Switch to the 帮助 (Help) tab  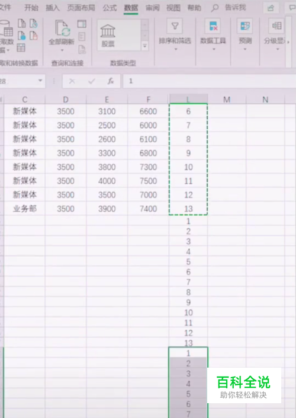[x=194, y=8]
